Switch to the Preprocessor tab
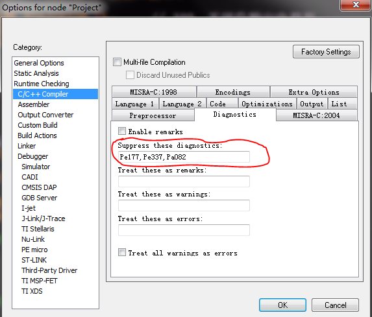372x317 pixels. 153,115
